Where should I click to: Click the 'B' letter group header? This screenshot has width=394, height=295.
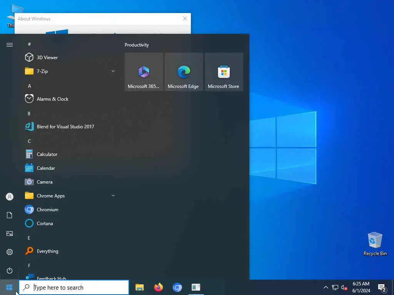tap(29, 113)
